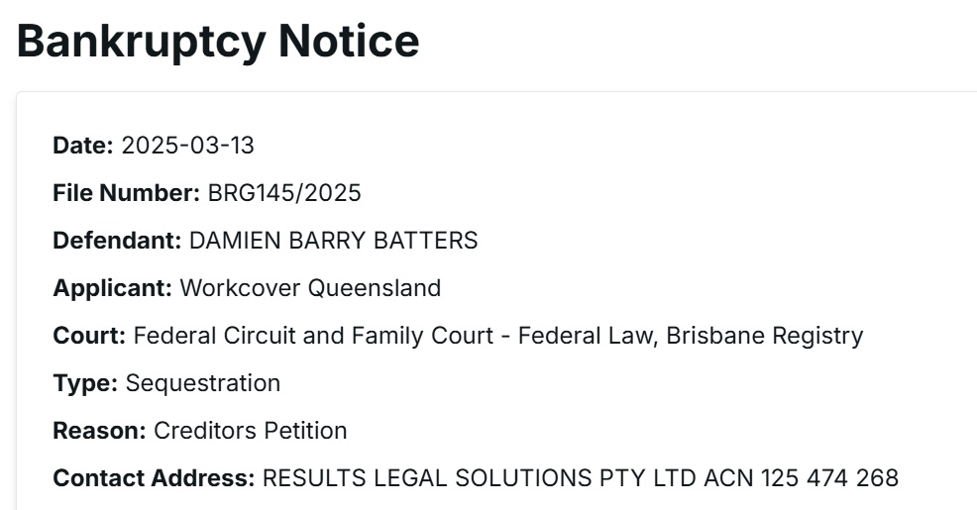The height and width of the screenshot is (510, 977).
Task: Click the Creditors Petition reason text
Action: click(251, 431)
